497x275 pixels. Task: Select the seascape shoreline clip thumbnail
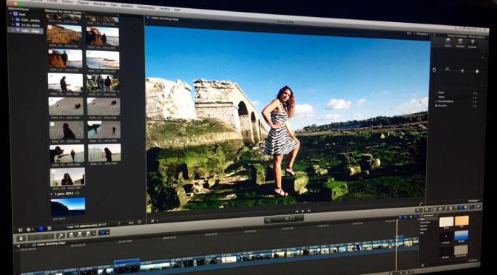coord(103,60)
